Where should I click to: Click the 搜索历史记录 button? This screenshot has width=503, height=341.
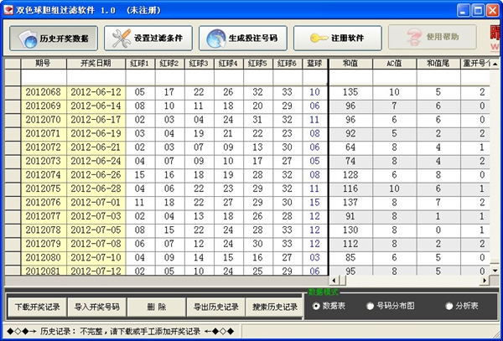275,307
